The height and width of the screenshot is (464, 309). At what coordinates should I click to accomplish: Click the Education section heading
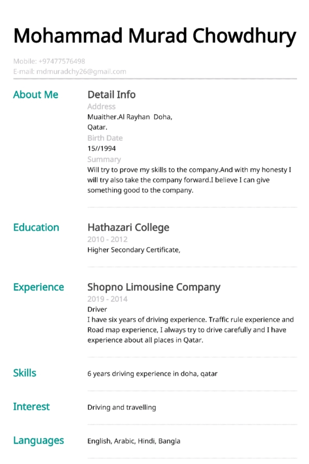36,227
